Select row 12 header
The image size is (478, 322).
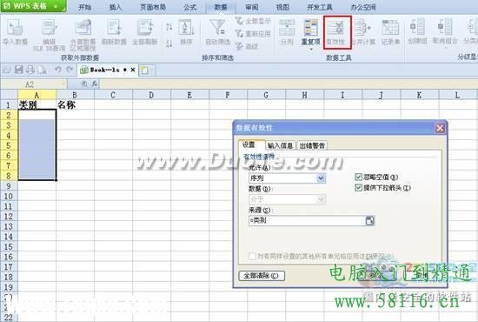(9, 217)
